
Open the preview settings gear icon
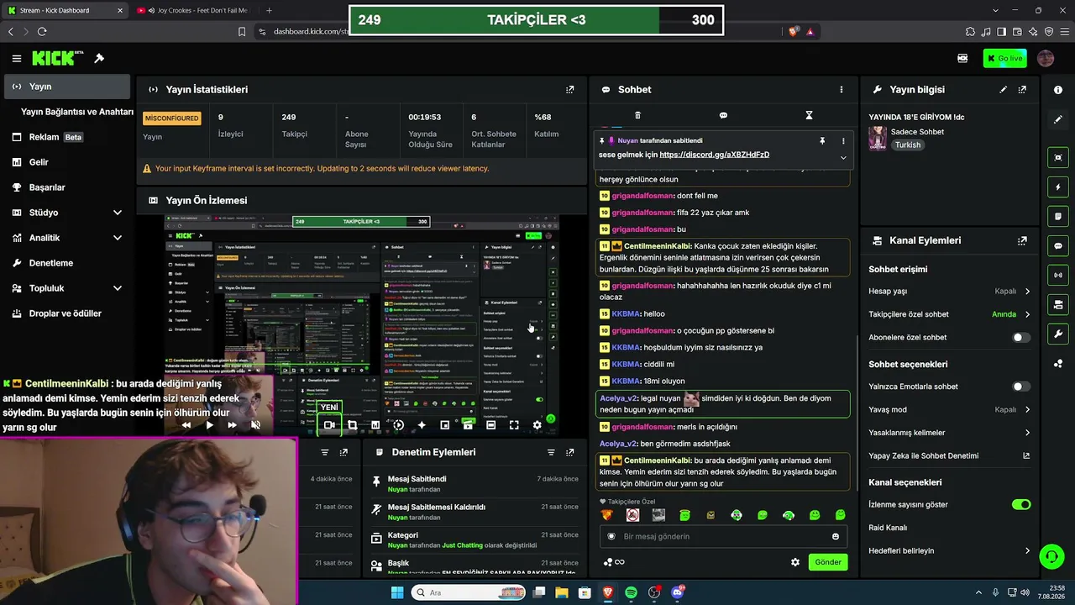coord(537,425)
